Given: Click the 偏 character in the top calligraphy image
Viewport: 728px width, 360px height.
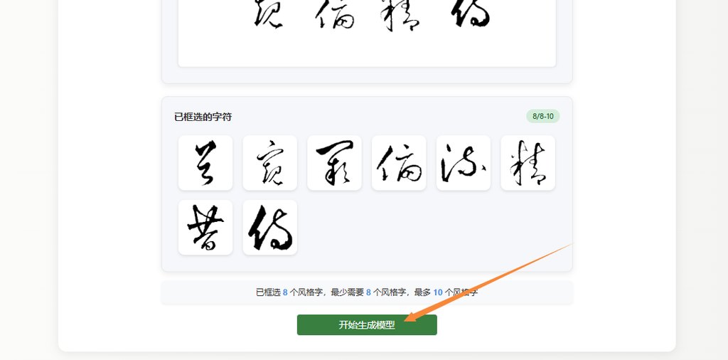Looking at the screenshot, I should pyautogui.click(x=336, y=14).
